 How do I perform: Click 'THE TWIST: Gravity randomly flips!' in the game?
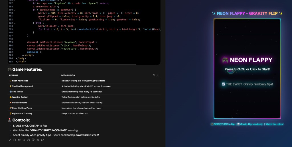click(247, 84)
